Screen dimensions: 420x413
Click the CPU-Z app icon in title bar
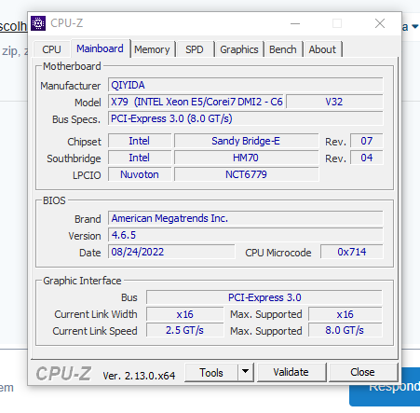coord(38,23)
